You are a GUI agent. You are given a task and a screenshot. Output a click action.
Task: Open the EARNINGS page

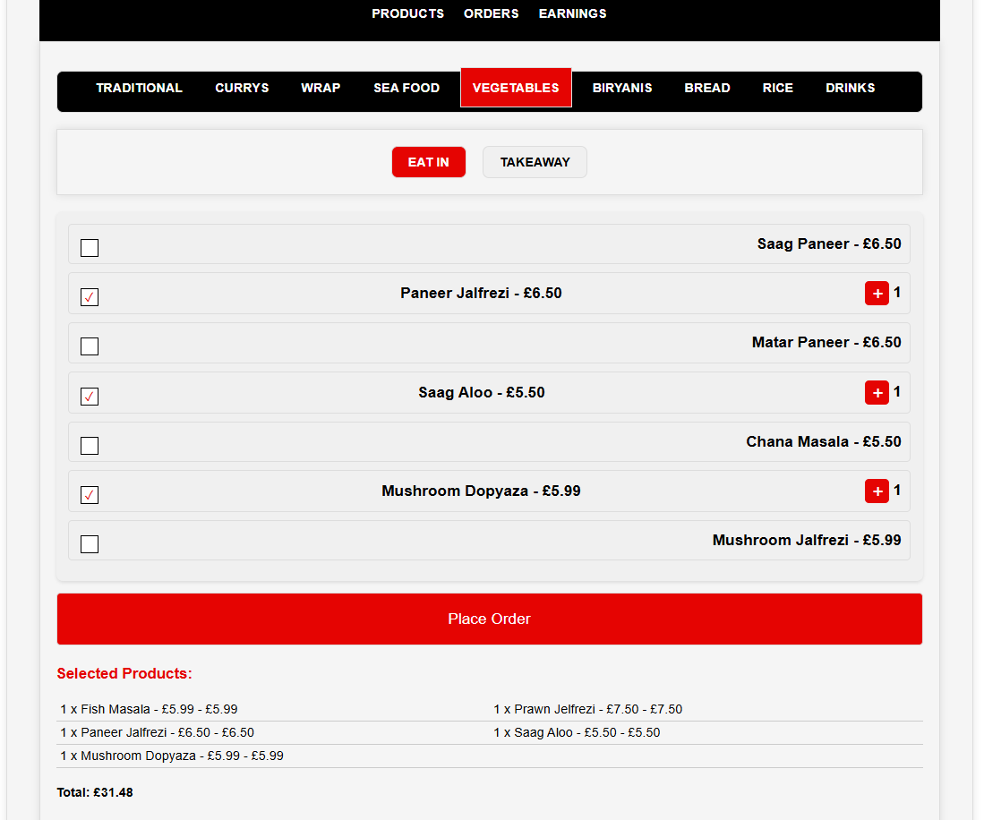572,13
